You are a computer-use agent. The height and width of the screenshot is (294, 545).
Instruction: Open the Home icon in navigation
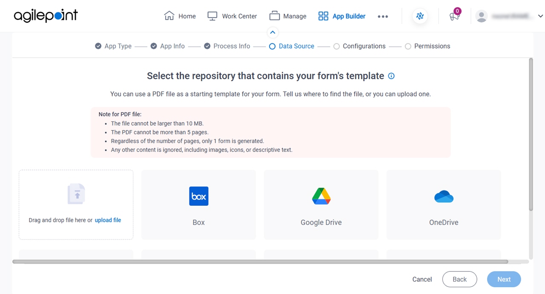coord(169,16)
